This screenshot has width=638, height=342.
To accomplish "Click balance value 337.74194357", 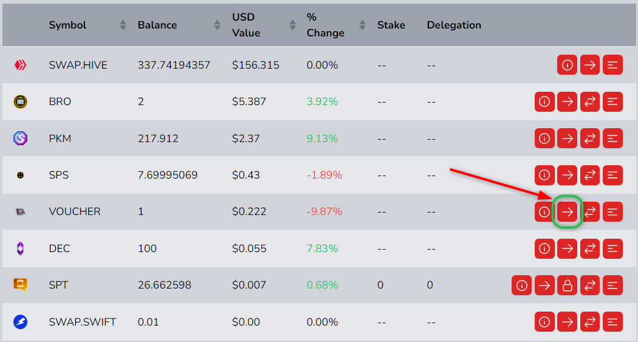I will tap(174, 65).
